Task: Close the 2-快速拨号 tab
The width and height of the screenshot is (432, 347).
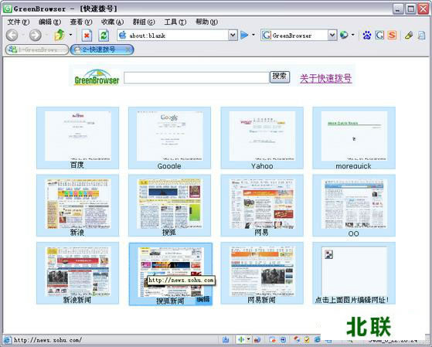Action: click(128, 50)
